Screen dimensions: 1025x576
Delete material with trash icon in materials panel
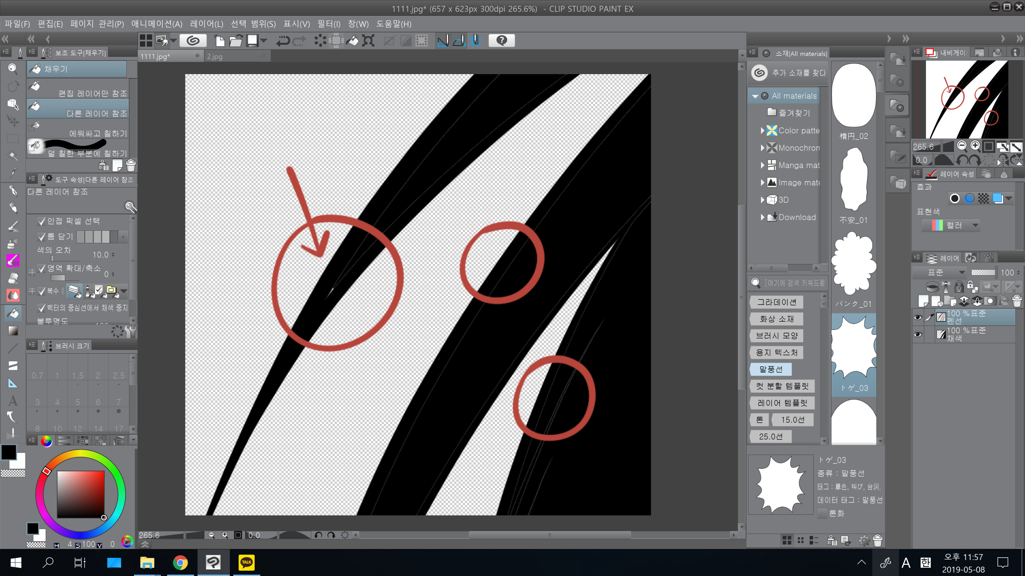point(877,540)
